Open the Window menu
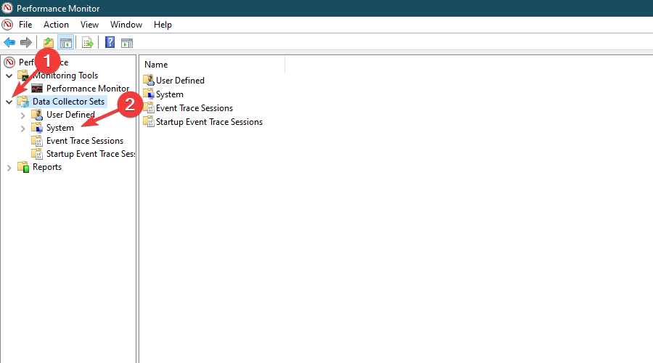The image size is (653, 363). (126, 25)
